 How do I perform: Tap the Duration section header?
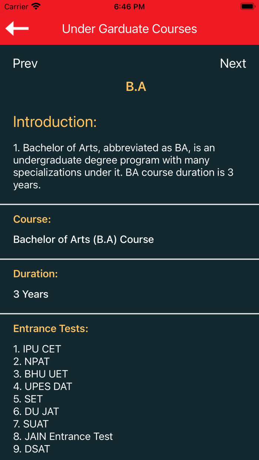coord(35,274)
